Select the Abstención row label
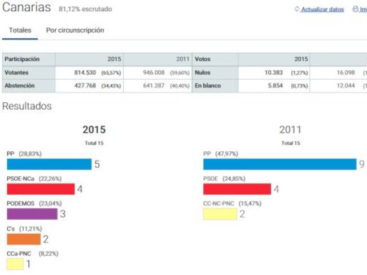This screenshot has height=275, width=367. [19, 86]
